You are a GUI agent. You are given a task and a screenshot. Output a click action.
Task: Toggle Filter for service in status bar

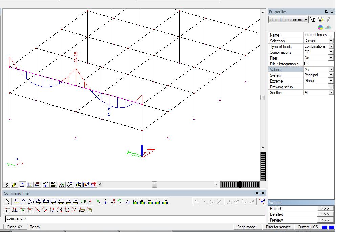pos(278,227)
